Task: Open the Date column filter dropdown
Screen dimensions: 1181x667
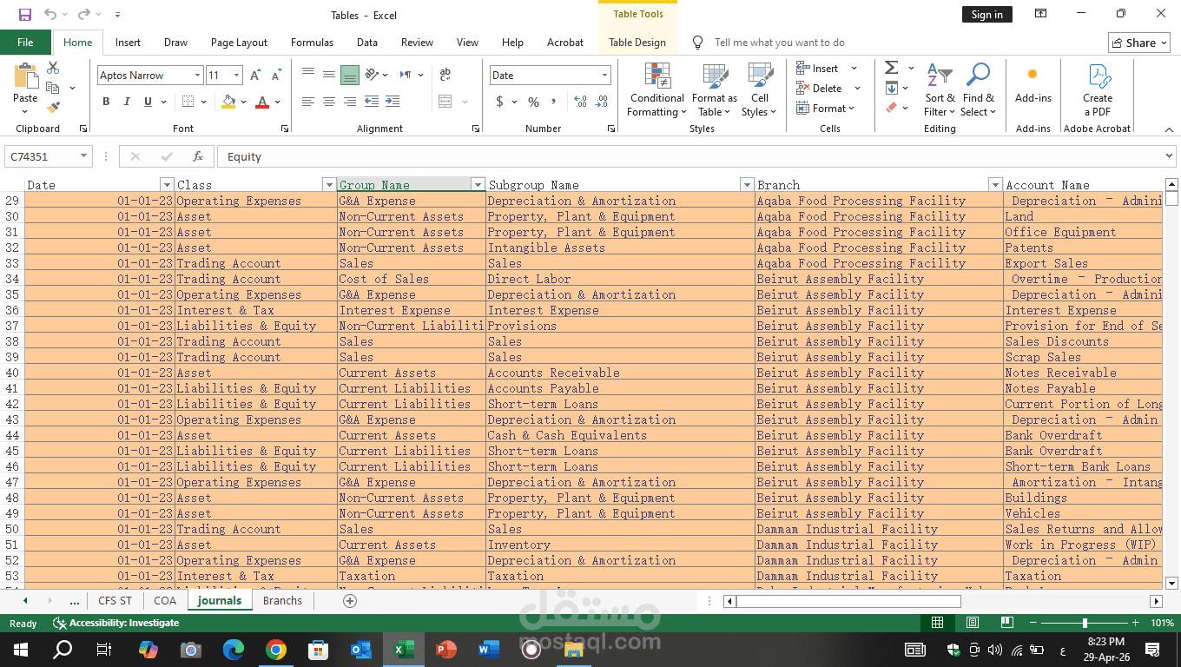Action: click(x=167, y=185)
